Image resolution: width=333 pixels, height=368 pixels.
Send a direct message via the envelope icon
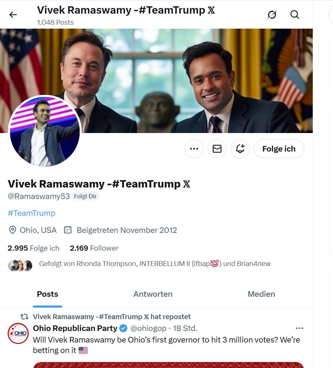217,148
